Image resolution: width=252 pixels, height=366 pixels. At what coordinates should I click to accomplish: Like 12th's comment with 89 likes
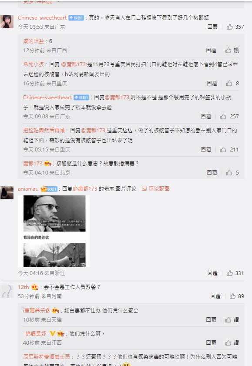[x=237, y=296]
